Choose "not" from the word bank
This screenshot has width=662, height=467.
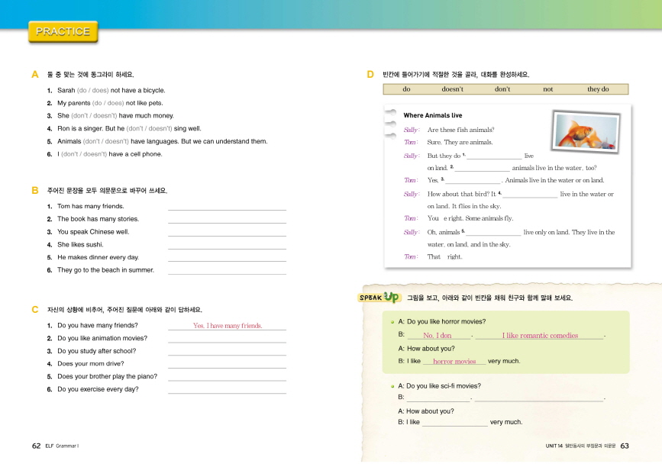tap(547, 89)
